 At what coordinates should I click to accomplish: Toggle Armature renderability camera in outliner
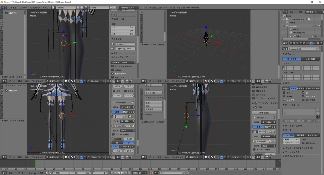319,26
